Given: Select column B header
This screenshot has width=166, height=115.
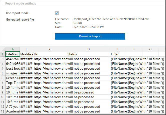Looking at the screenshot, I should pos(26,49).
